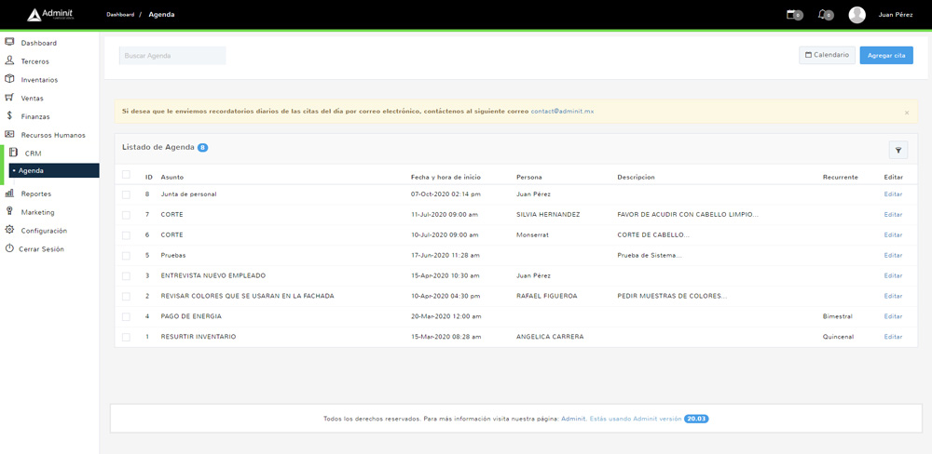Tick the checkbox for PAGO DE ENERGIA
932x454 pixels.
[x=126, y=316]
